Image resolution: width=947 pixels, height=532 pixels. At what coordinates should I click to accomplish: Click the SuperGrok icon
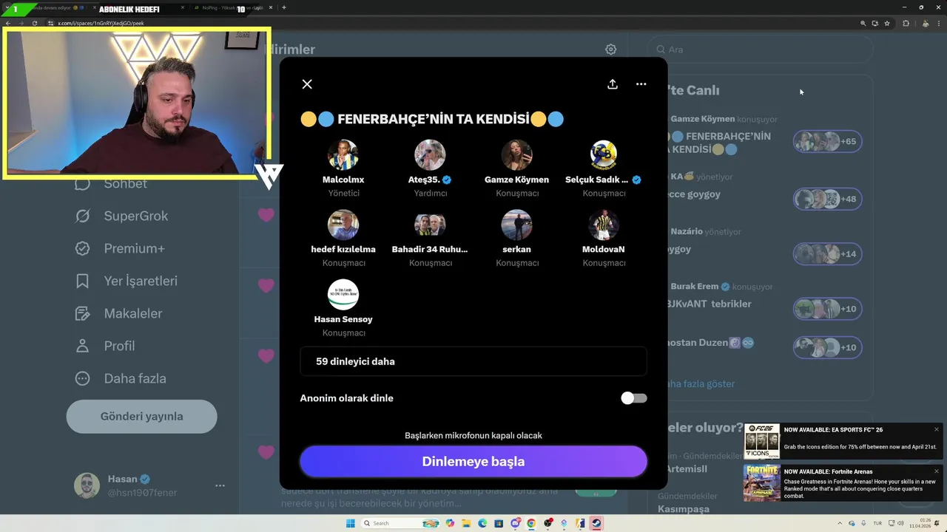tap(83, 216)
